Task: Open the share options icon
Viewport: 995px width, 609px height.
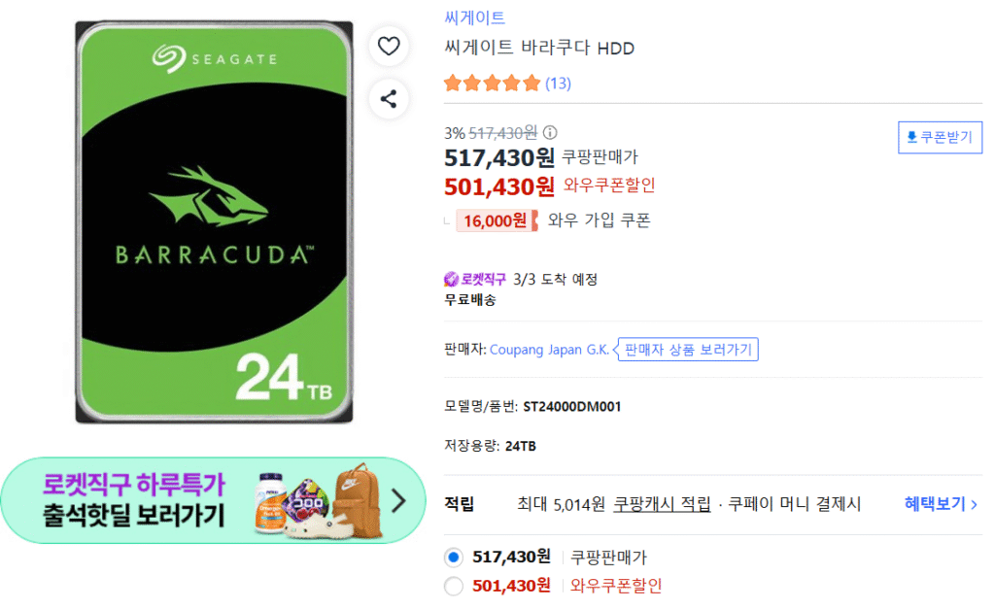Action: pyautogui.click(x=389, y=98)
